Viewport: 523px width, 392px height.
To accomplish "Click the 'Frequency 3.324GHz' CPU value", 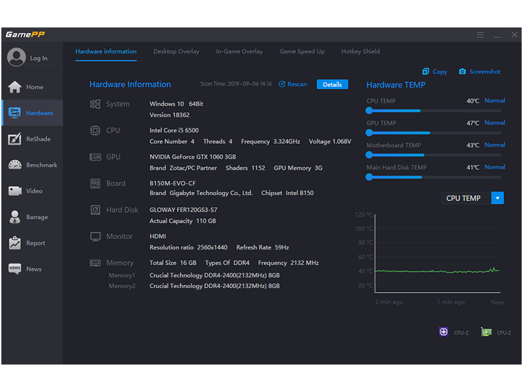I will point(271,141).
